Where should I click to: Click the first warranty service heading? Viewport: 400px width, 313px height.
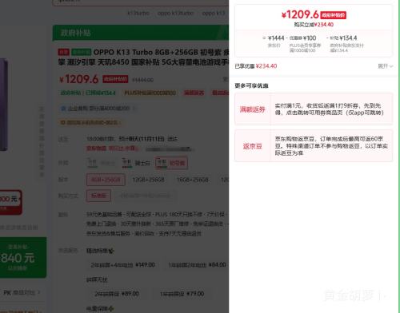100,251
